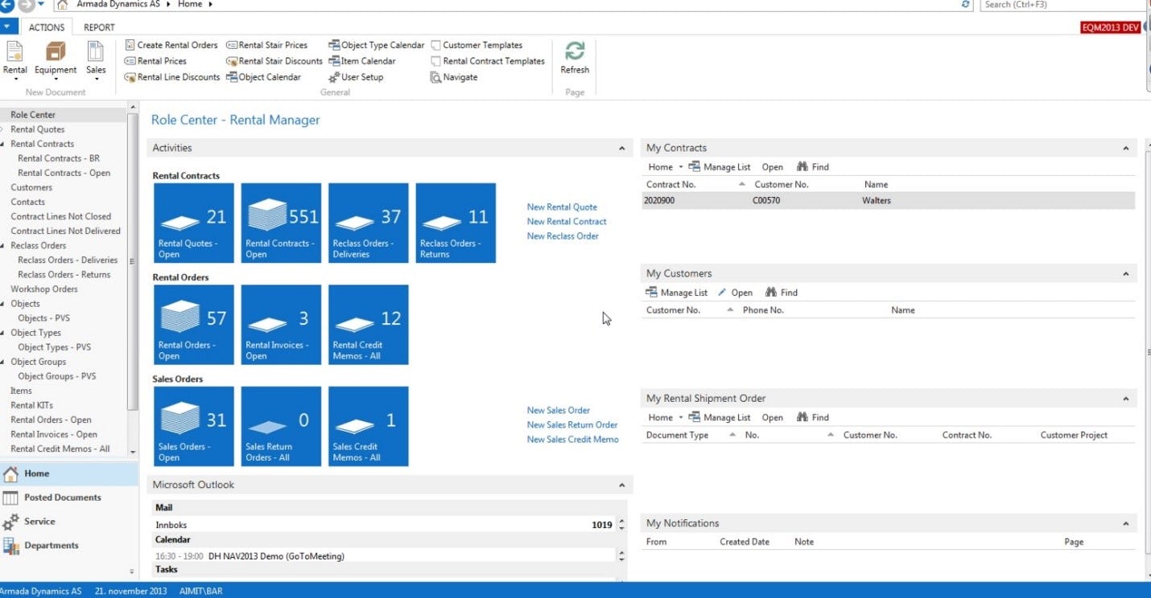Select contract row 2020900 Walters

[x=889, y=201]
